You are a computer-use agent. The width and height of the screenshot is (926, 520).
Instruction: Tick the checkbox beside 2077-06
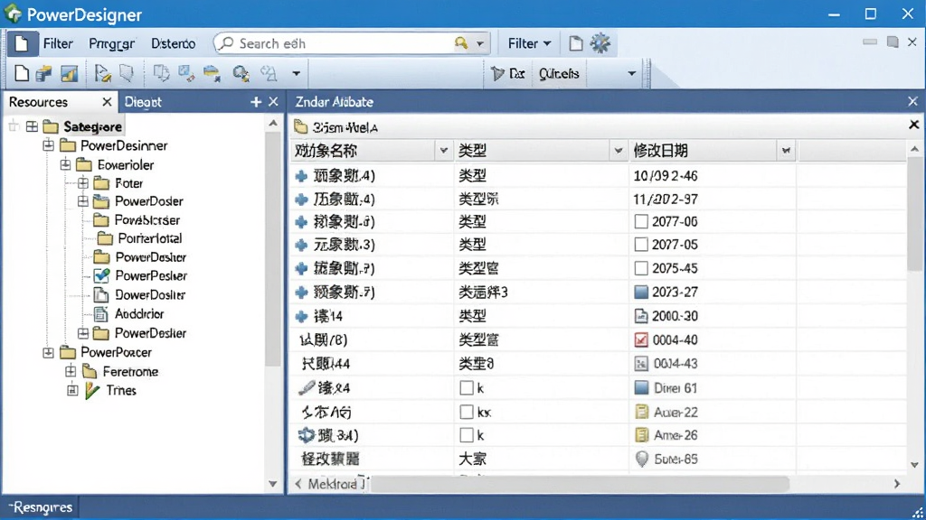[641, 221]
